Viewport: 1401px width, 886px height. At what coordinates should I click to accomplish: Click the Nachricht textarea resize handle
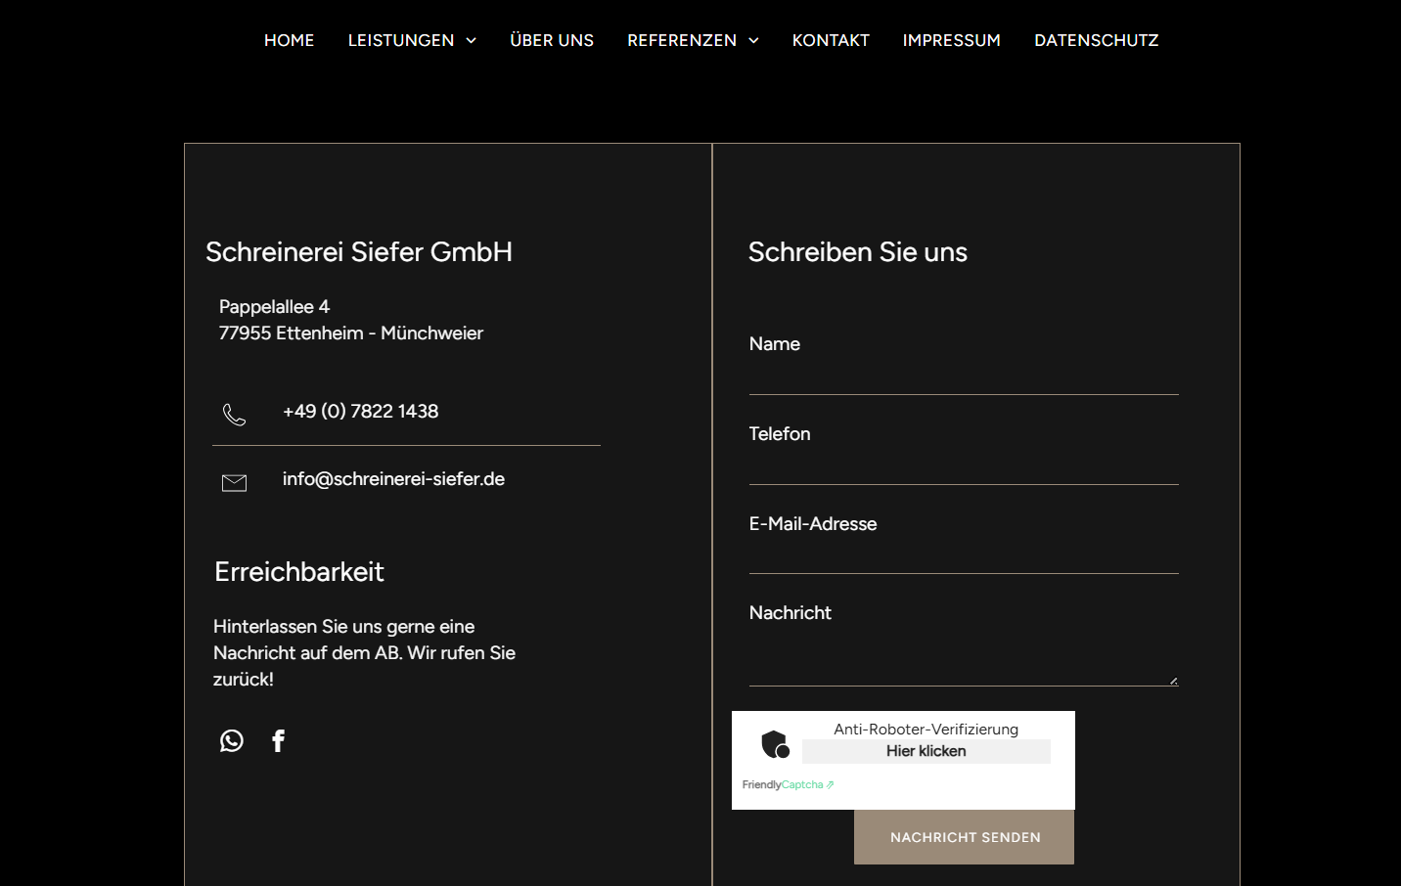(1173, 681)
